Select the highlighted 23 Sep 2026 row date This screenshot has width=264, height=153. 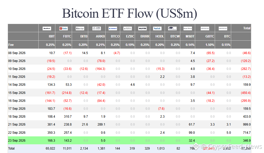pyautogui.click(x=17, y=141)
